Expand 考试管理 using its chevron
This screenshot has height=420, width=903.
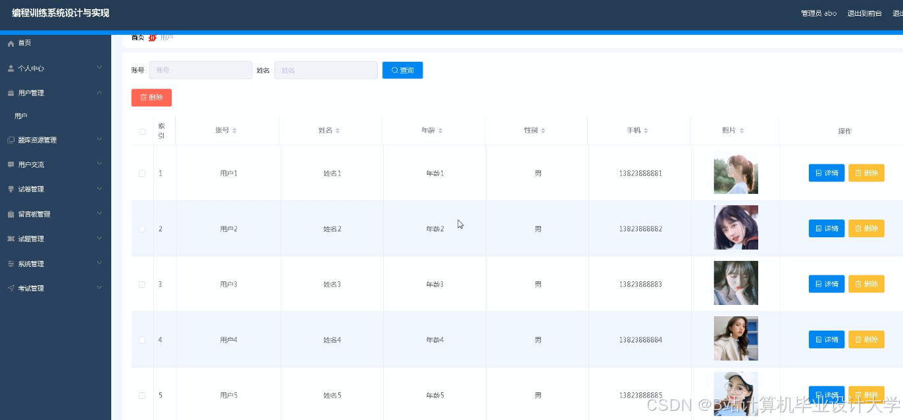pos(99,288)
